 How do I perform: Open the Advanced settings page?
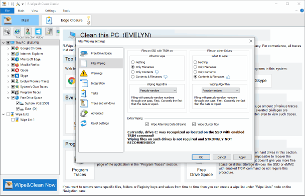click(x=101, y=113)
